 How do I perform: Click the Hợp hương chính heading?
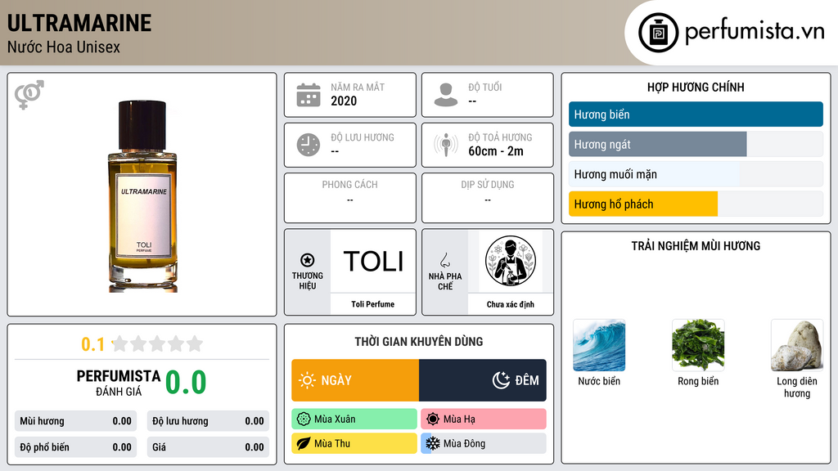(x=696, y=87)
